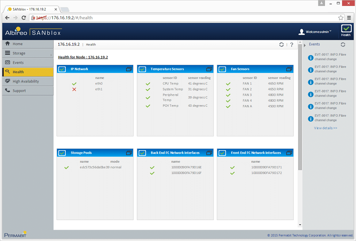The image size is (356, 241).
Task: Click the Temperature Sensors status check icon
Action: click(142, 69)
